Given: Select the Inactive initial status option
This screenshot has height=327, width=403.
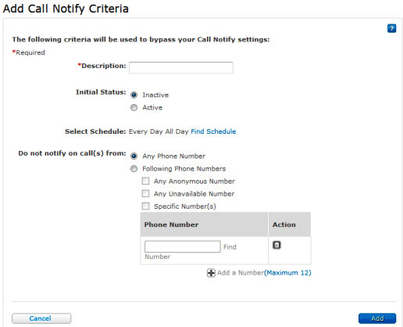Looking at the screenshot, I should 134,95.
